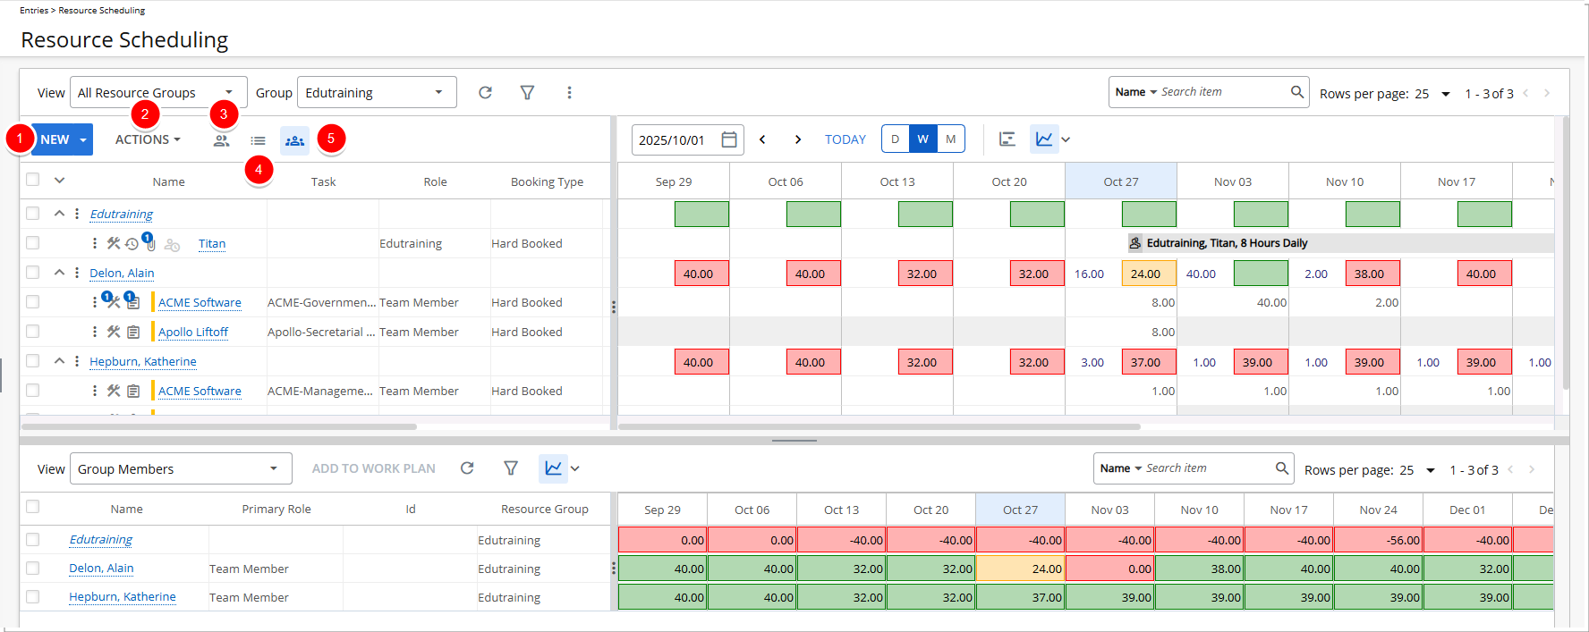Tick the Hepburn, Katherine checkbox in lower grid

coord(33,597)
